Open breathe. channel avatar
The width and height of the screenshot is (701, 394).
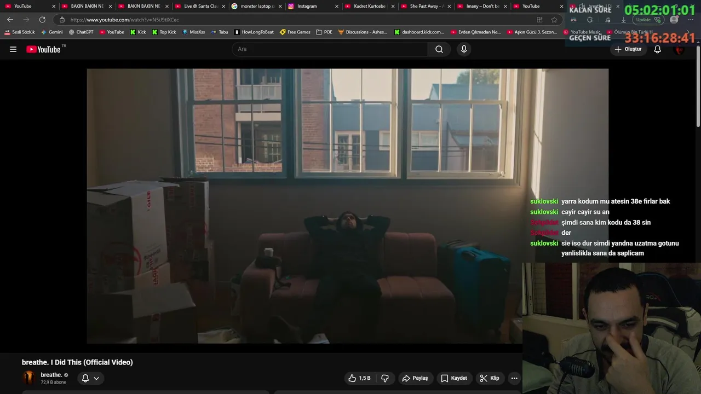coord(28,378)
